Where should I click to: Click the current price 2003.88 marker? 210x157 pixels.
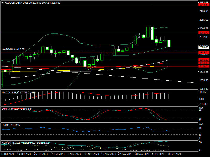click(203, 47)
